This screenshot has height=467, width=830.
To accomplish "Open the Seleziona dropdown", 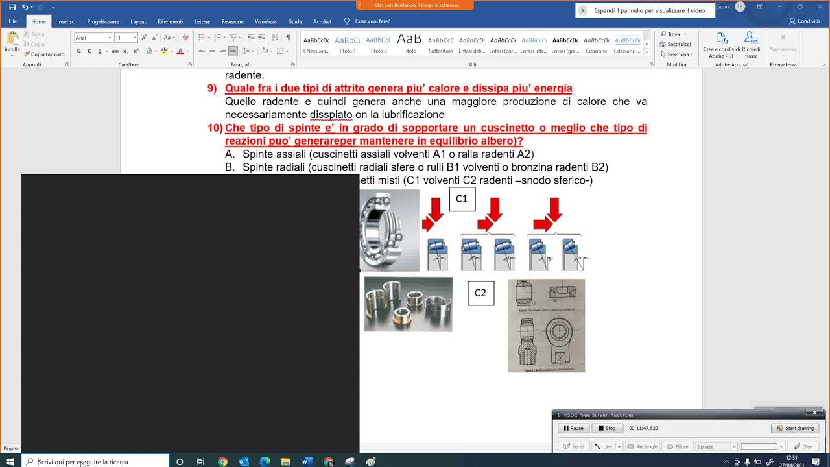I will 676,54.
